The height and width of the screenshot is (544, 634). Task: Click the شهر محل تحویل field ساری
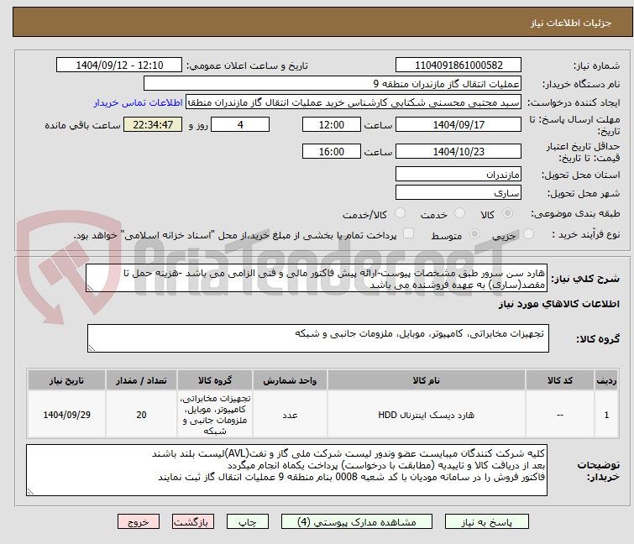click(x=458, y=193)
